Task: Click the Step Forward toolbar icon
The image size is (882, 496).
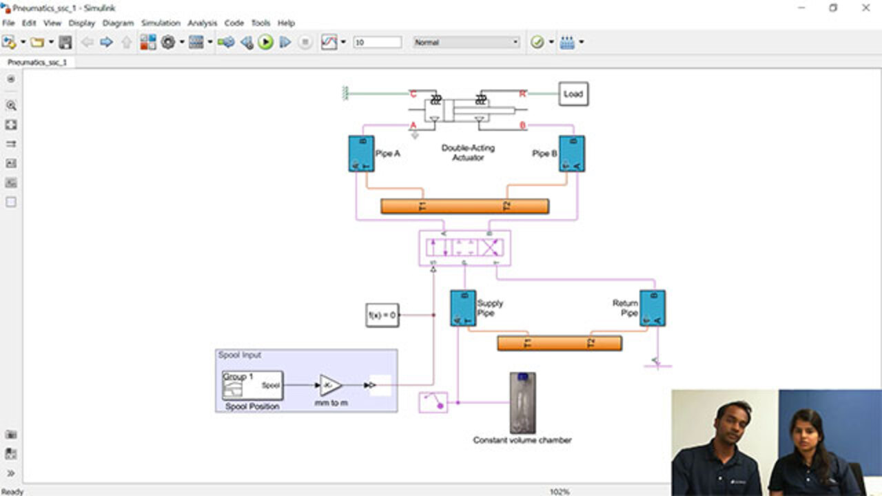Action: 285,43
